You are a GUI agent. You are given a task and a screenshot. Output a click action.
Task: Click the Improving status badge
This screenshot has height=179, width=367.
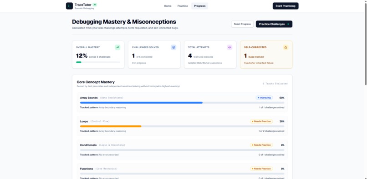[264, 98]
